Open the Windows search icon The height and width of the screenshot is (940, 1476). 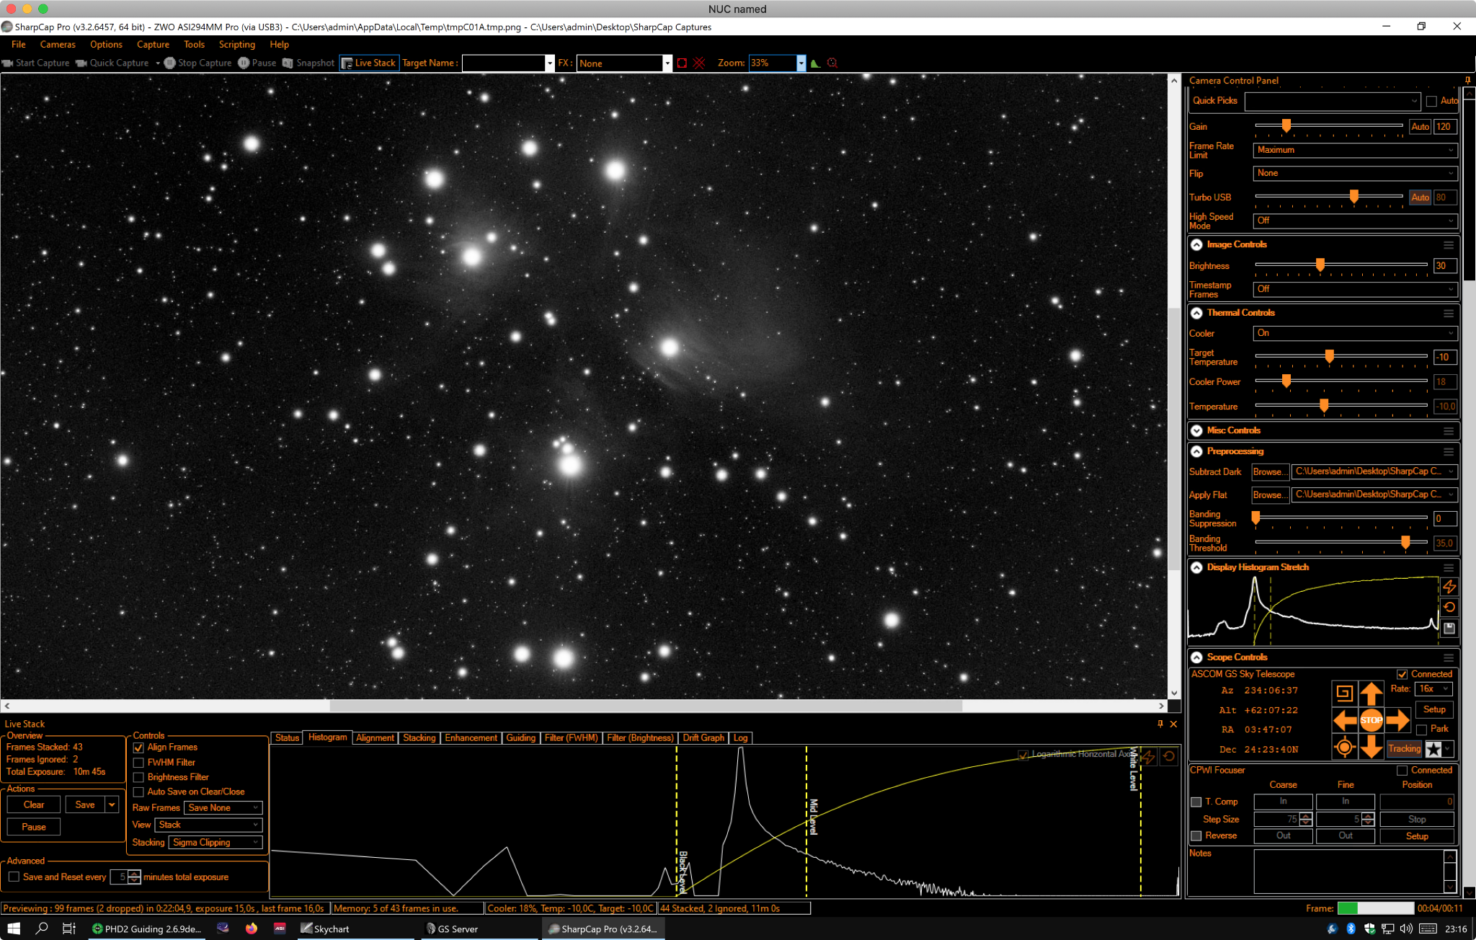[41, 928]
